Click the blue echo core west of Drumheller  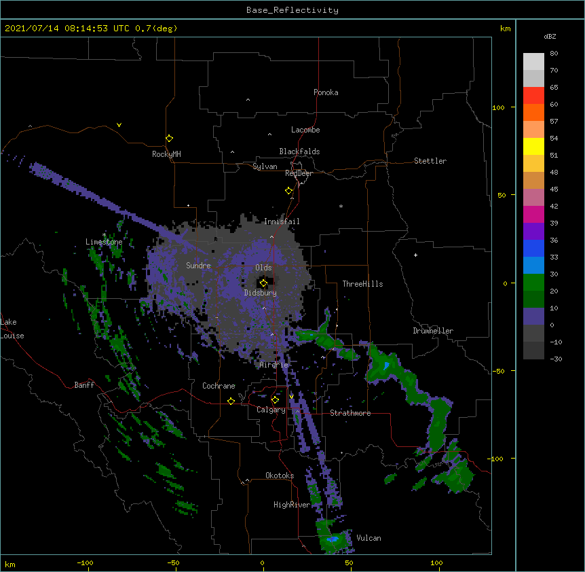(x=387, y=365)
